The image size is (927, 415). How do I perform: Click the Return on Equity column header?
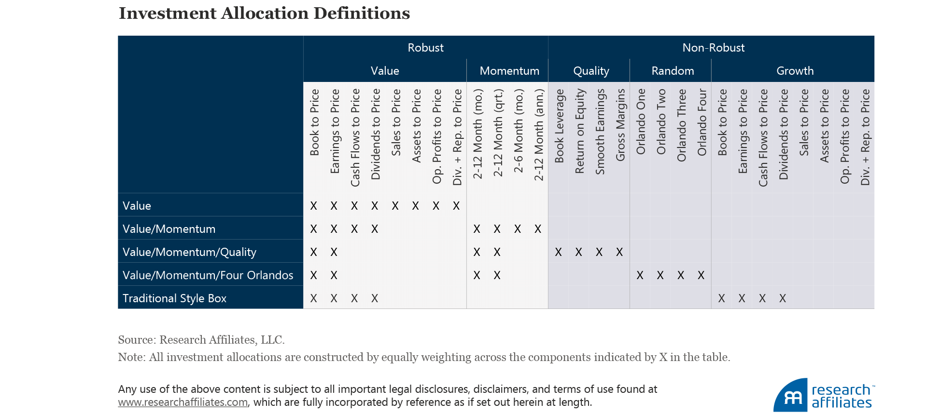(x=579, y=131)
